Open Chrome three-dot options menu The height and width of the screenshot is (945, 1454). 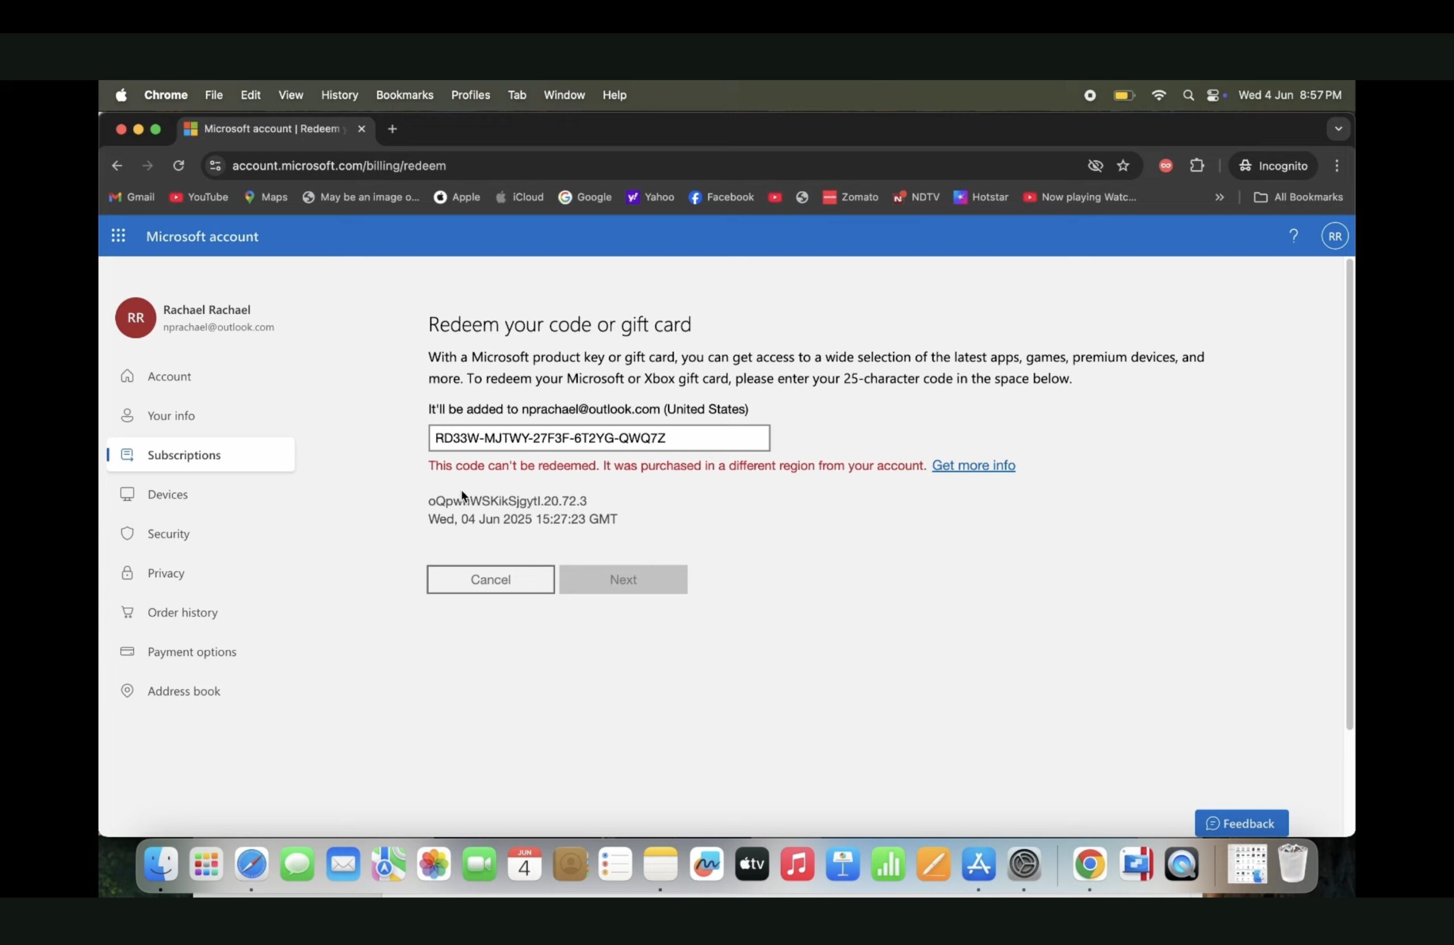[1336, 166]
